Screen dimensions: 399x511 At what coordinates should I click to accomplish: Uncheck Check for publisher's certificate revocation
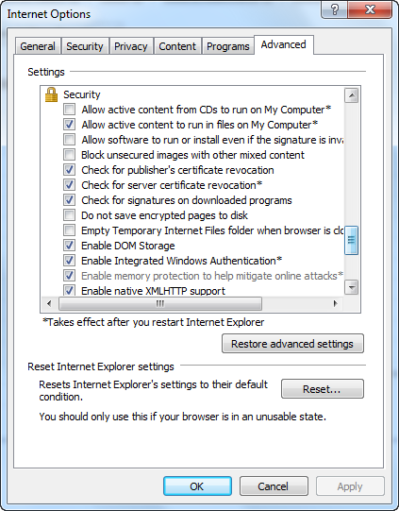point(69,170)
